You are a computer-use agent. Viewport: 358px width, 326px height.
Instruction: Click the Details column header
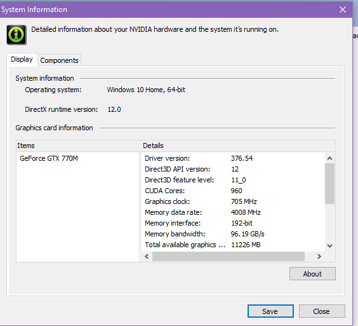click(x=238, y=146)
